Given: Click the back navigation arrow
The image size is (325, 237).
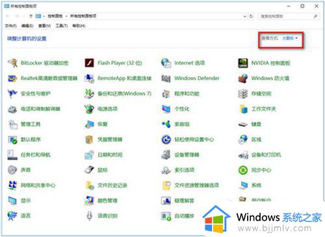Looking at the screenshot, I should [x=8, y=16].
